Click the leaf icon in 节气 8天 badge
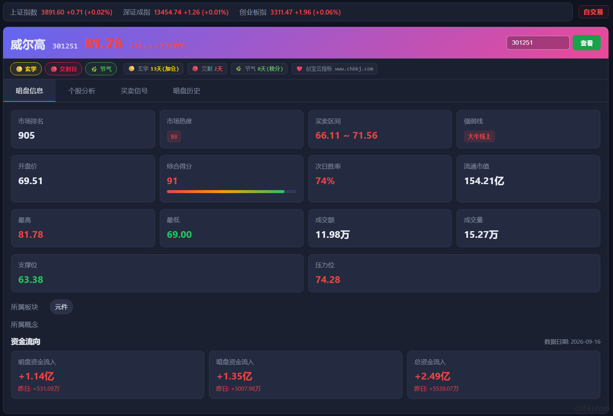Screen dimensions: 613x416 coord(239,69)
